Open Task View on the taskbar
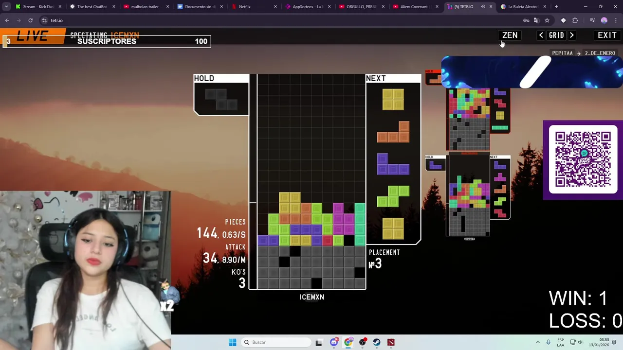Screen dimensions: 623x350 [319, 342]
